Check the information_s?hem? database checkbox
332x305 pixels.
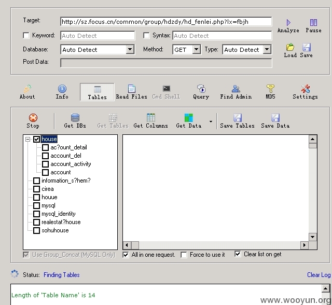click(37, 181)
